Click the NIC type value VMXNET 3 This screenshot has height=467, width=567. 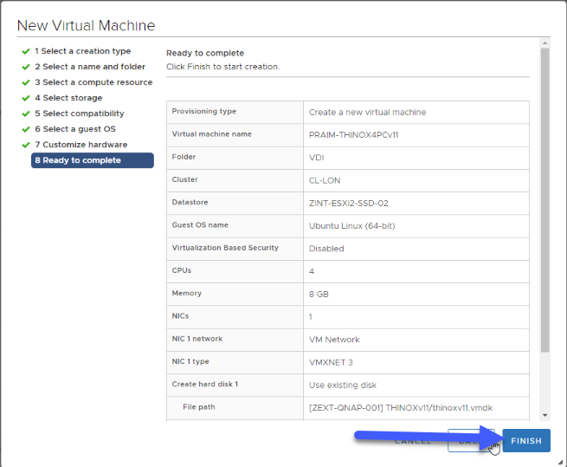point(331,362)
